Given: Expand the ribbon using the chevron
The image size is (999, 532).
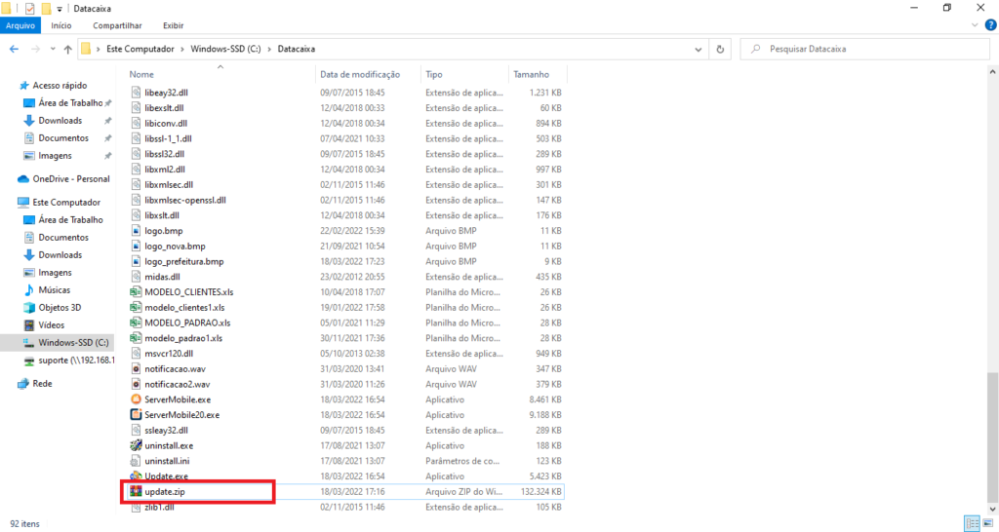Looking at the screenshot, I should [973, 26].
